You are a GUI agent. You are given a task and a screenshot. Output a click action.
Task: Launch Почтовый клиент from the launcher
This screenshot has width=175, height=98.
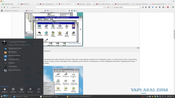click(x=13, y=60)
